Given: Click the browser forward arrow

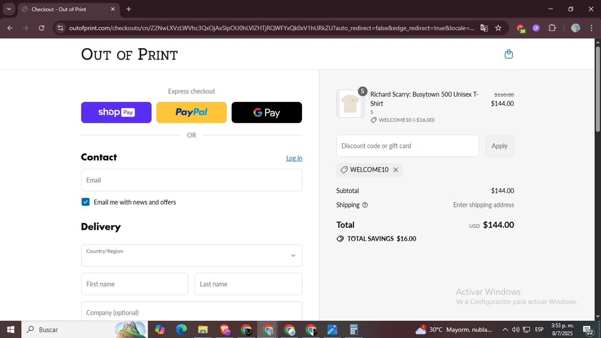Looking at the screenshot, I should [x=26, y=28].
